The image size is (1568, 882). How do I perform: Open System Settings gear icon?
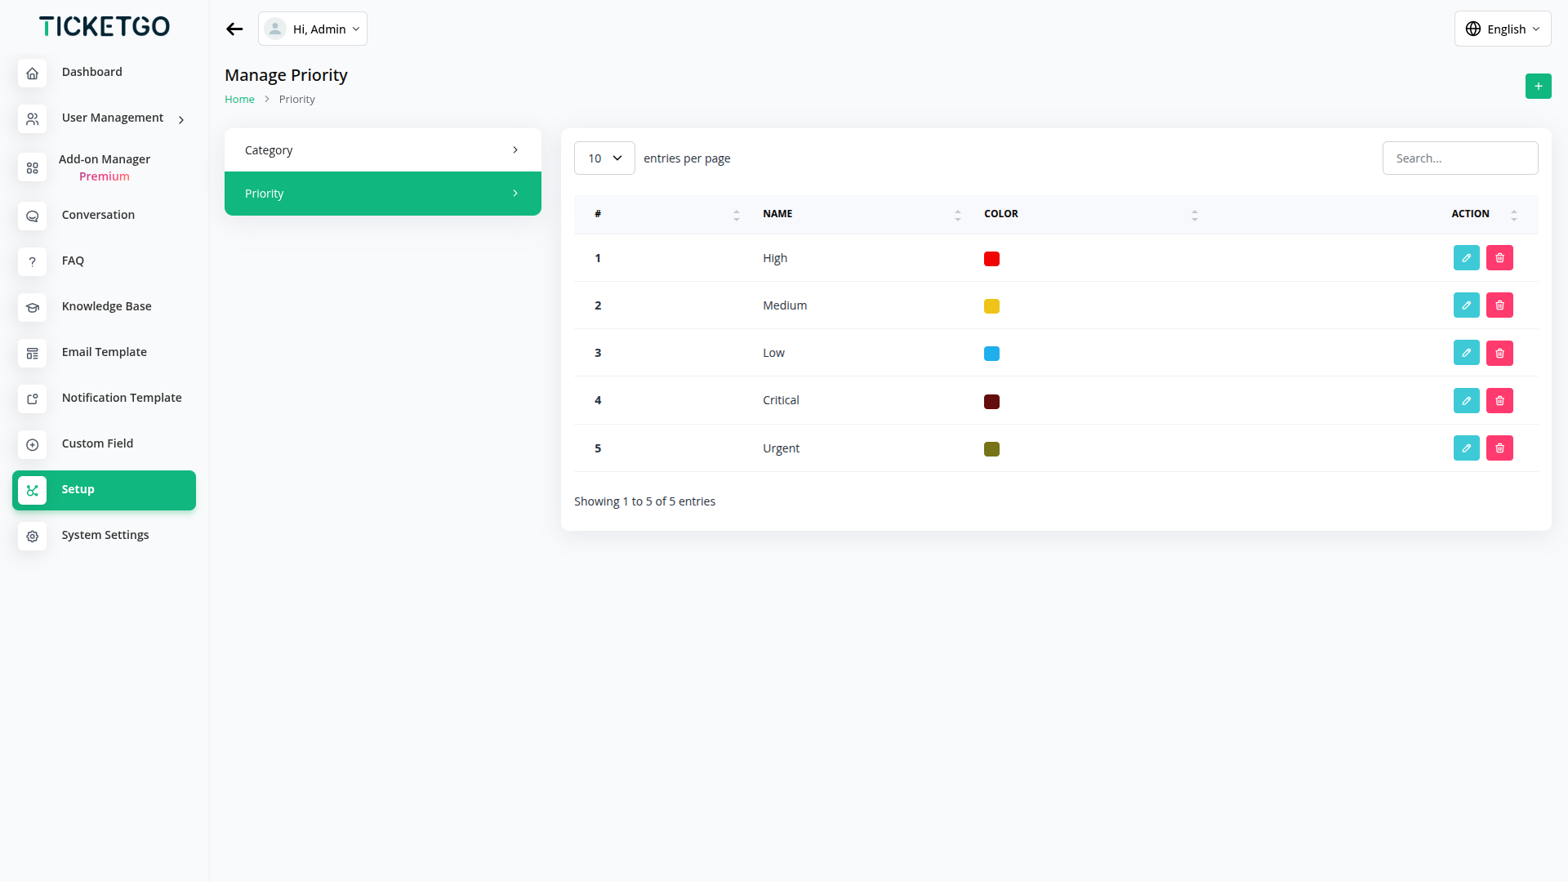33,536
